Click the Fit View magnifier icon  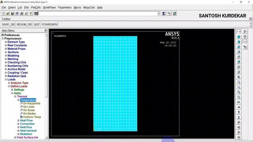pyautogui.click(x=239, y=77)
